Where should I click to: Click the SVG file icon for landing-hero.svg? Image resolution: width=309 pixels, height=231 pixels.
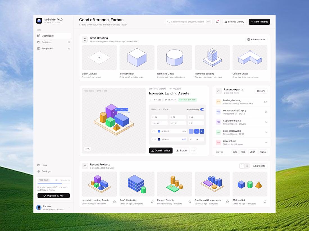click(x=218, y=102)
